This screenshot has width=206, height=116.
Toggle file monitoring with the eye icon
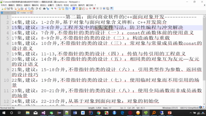pyautogui.click(x=90, y=9)
